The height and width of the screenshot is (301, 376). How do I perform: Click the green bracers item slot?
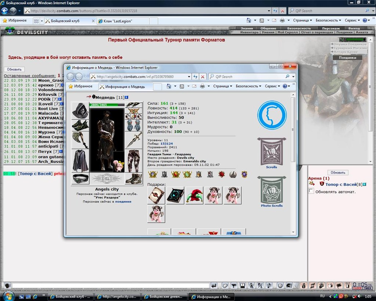(80, 125)
